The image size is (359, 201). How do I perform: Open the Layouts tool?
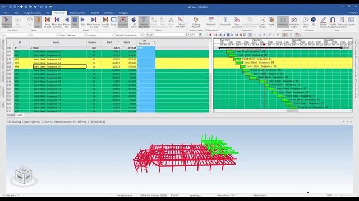click(x=351, y=21)
